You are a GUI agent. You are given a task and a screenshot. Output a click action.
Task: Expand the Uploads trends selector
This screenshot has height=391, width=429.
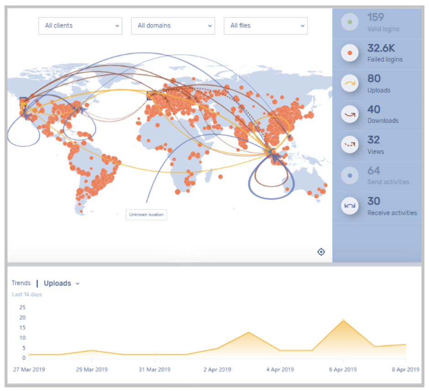coord(62,283)
